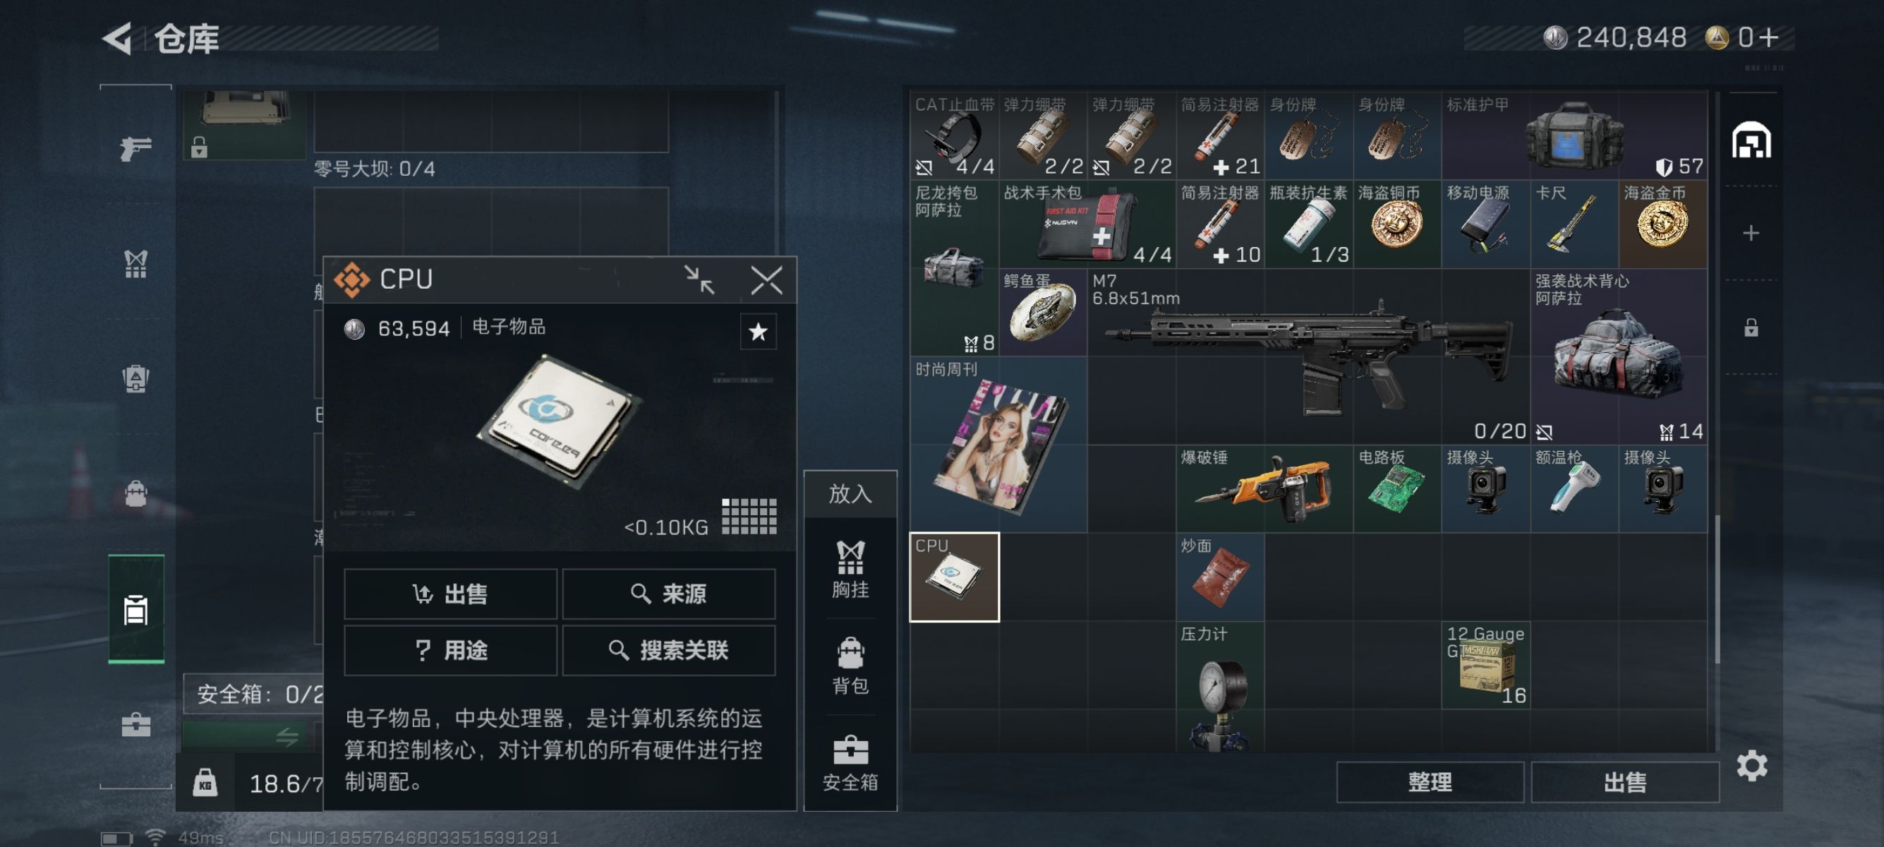Screen dimensions: 1884x847
Task: Select the M7 rifle in stash
Action: 1308,356
